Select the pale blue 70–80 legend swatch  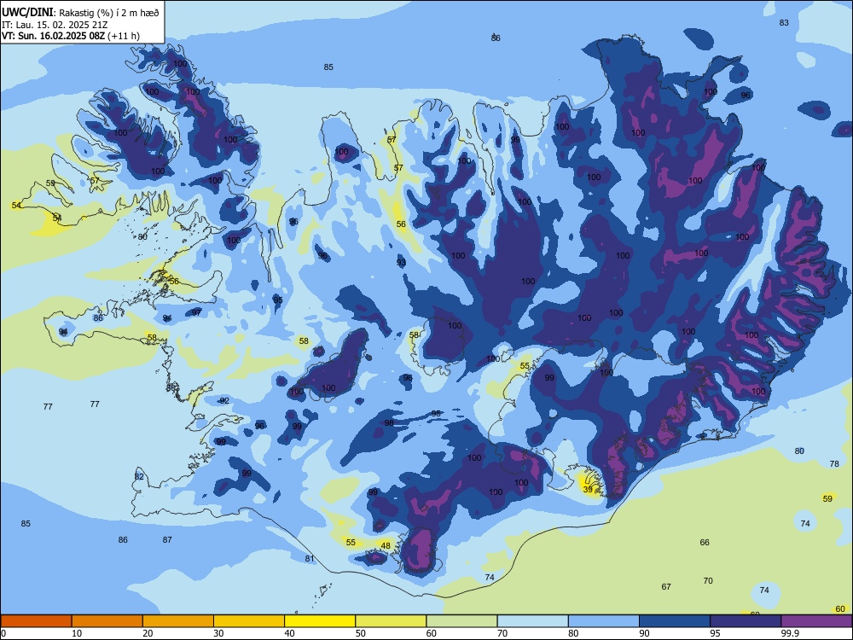point(532,621)
